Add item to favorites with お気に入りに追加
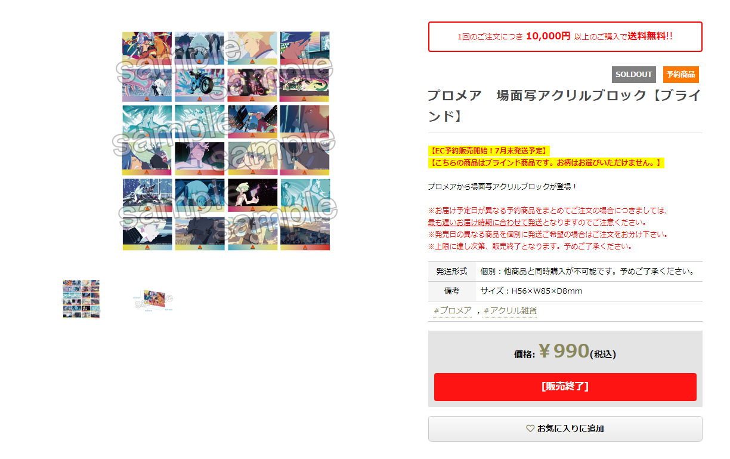730x459 pixels. (x=565, y=429)
